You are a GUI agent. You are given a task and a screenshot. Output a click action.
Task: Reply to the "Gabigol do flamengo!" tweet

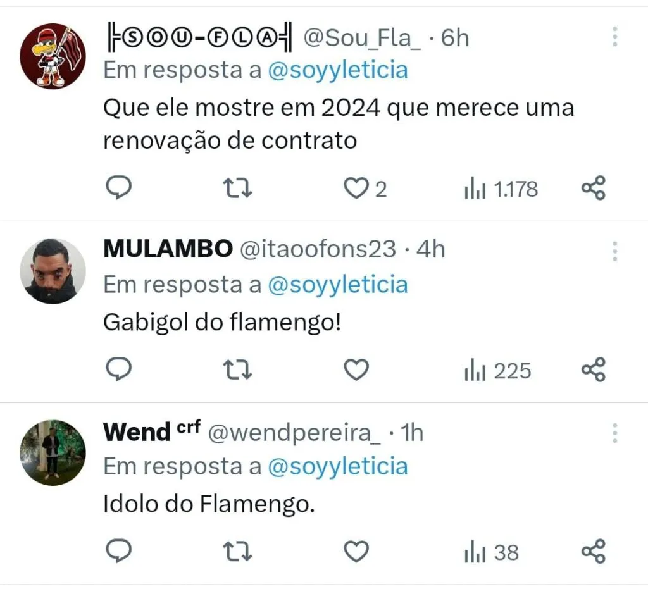(118, 369)
